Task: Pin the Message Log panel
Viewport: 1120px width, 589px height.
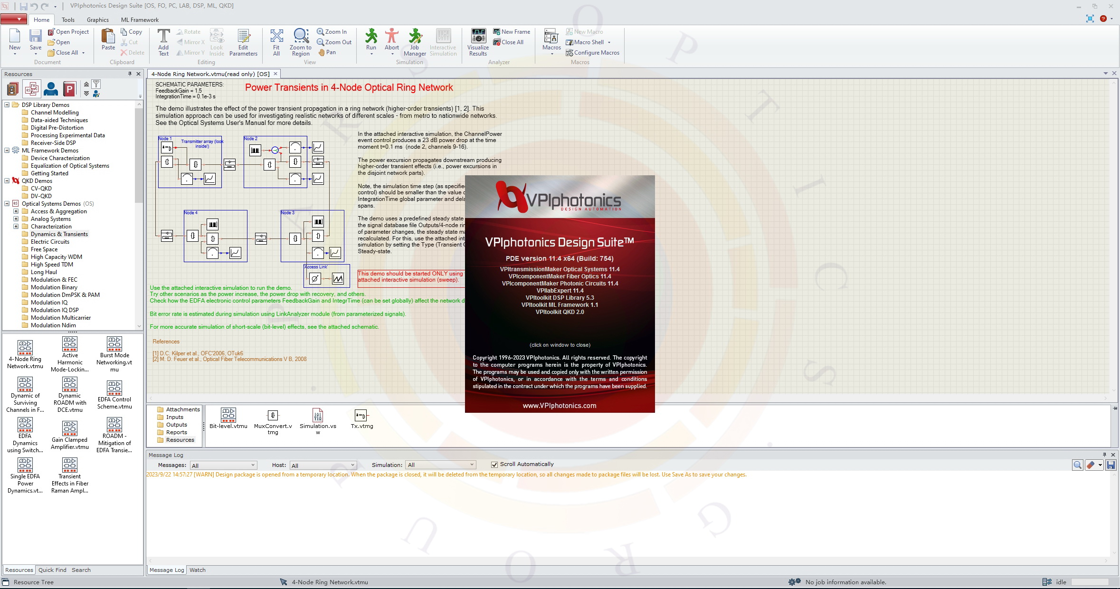Action: [1104, 455]
